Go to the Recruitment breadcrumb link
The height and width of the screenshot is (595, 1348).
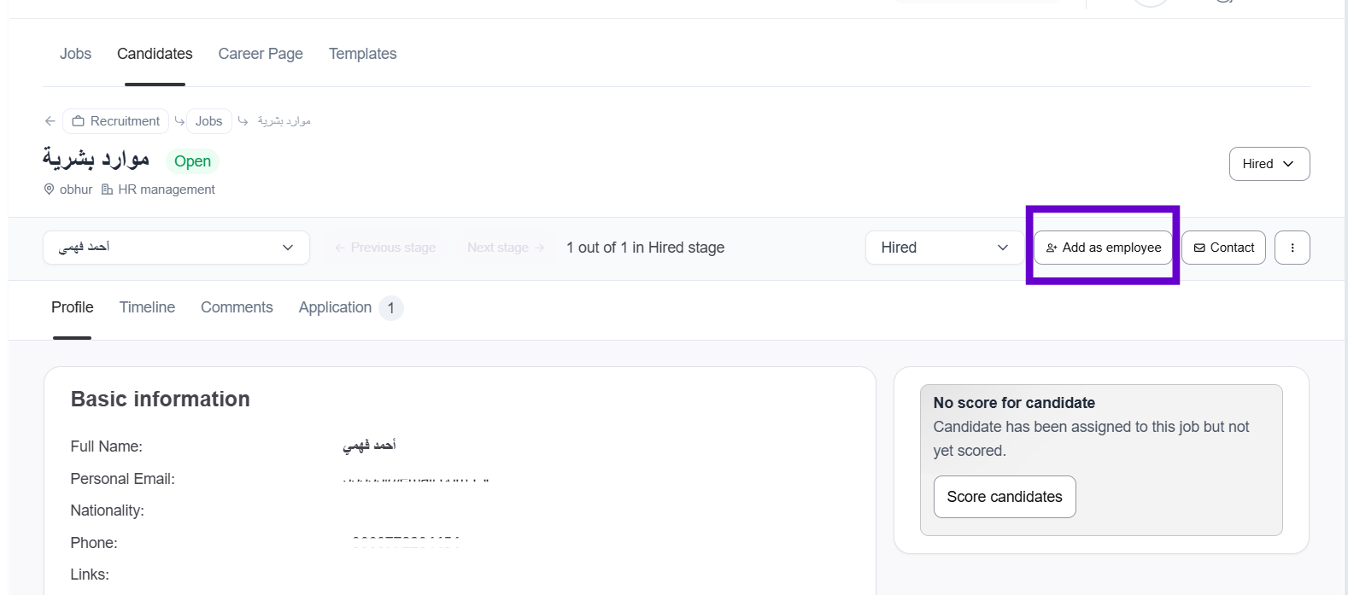[116, 121]
